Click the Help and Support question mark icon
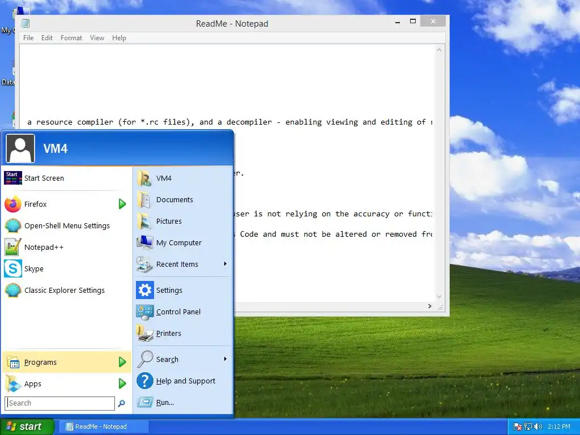This screenshot has width=580, height=435. tap(144, 381)
